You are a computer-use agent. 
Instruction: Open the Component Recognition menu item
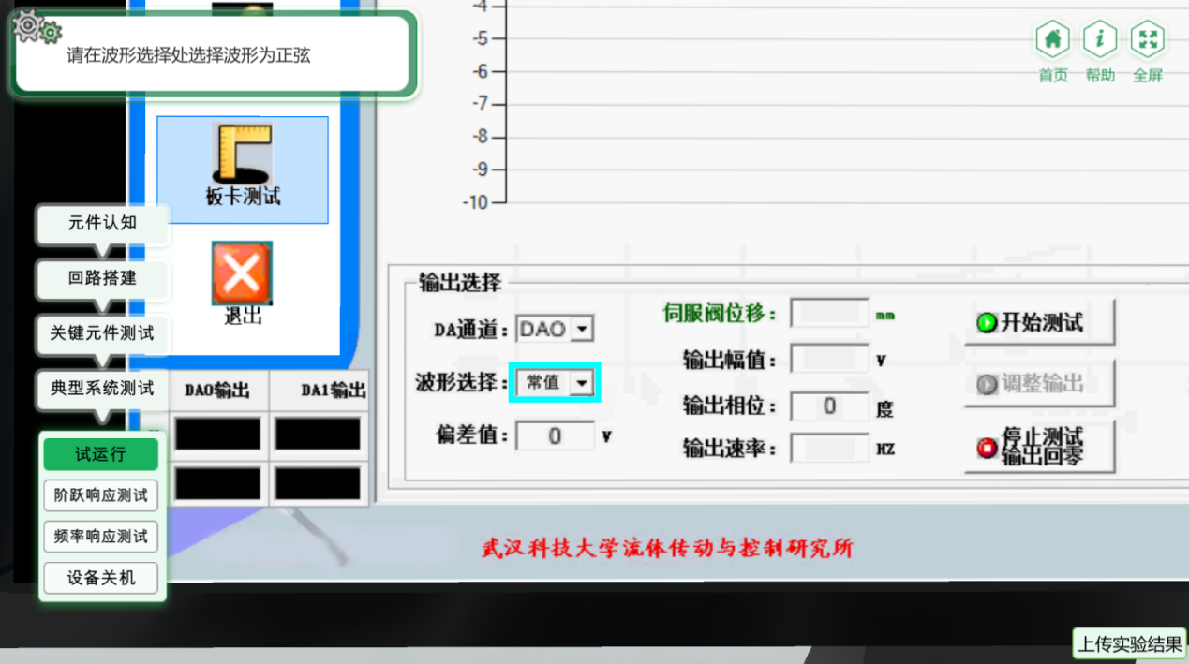coord(102,223)
